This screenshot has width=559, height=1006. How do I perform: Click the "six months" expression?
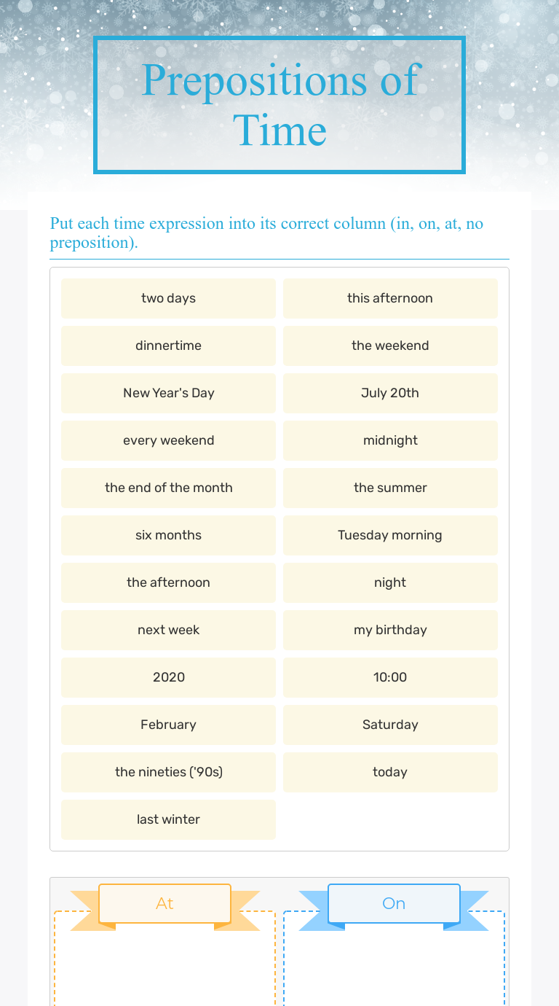coord(168,535)
